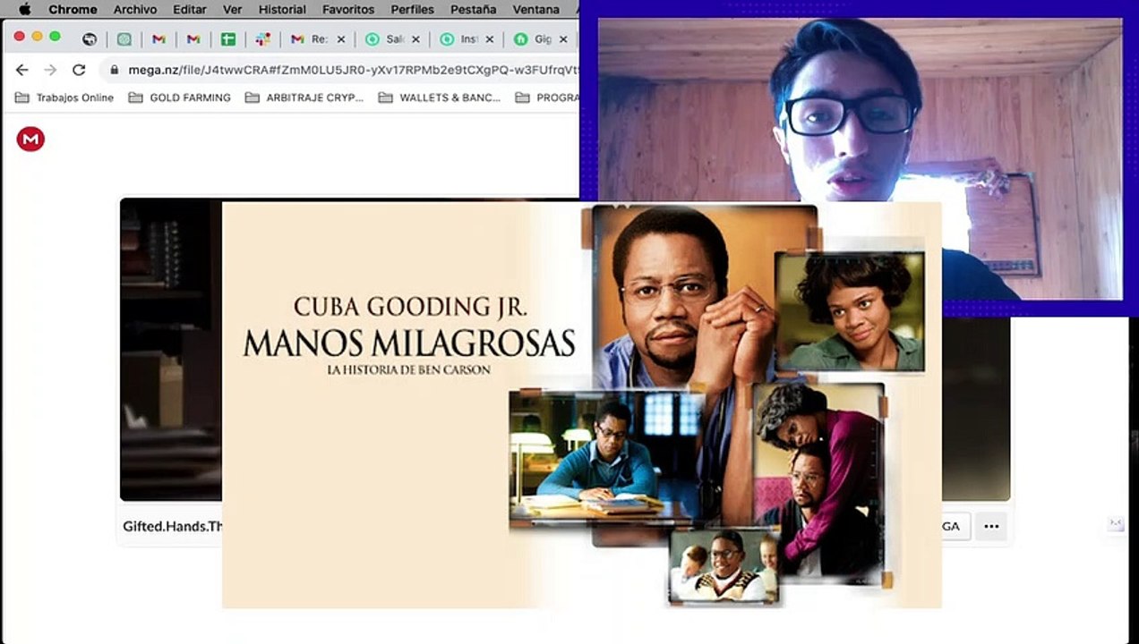This screenshot has width=1139, height=644.
Task: Close the Gmail 'Re:' tab
Action: click(x=340, y=39)
